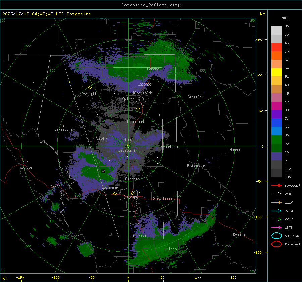The width and height of the screenshot is (302, 282).
Task: Click the Calgary city label
Action: (x=131, y=197)
